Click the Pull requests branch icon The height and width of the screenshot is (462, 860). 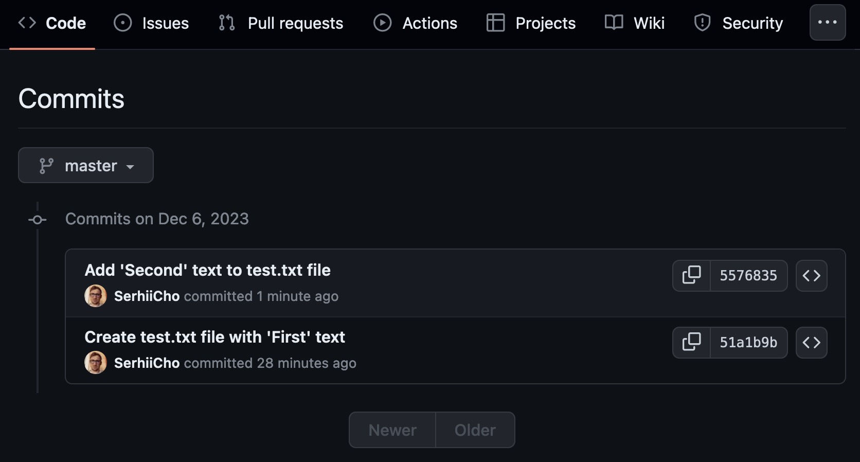tap(226, 23)
